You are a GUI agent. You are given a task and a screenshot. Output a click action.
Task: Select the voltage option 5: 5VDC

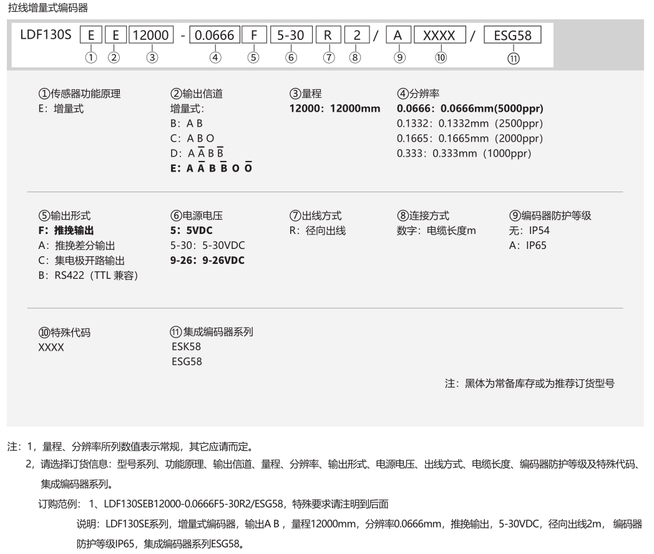coord(192,230)
